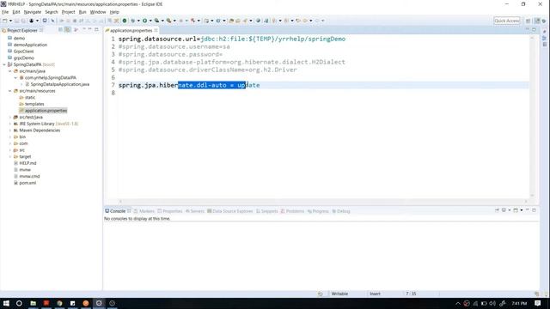550x309 pixels.
Task: Click the green Run toolbar icon
Action: point(144,21)
